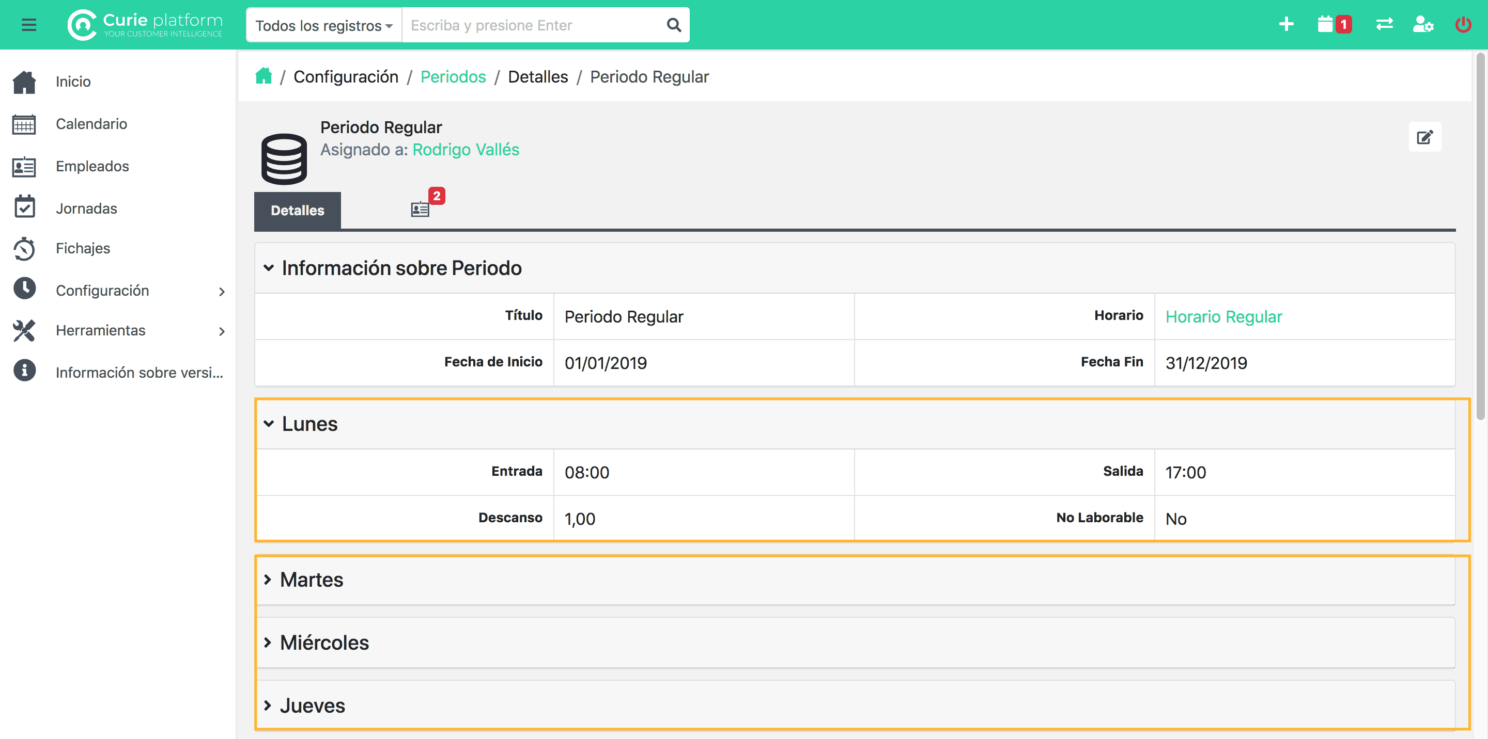This screenshot has width=1488, height=739.
Task: Expand Configuración in the sidebar menu
Action: tap(103, 290)
